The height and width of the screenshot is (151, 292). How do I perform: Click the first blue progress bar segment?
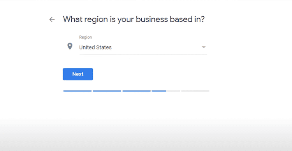coord(77,91)
